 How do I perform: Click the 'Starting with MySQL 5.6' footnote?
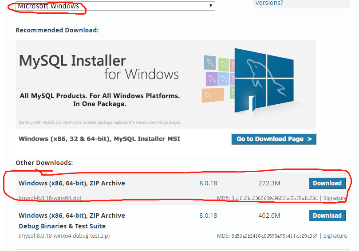tap(100, 122)
